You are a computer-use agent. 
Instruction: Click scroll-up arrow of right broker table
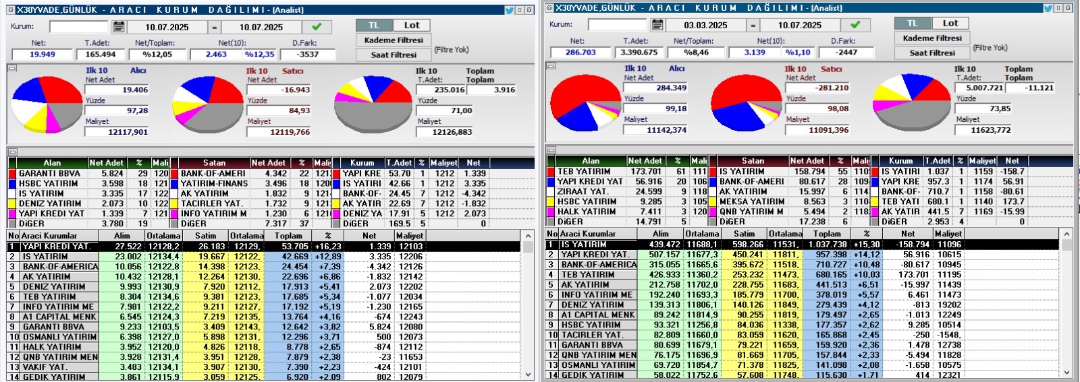pos(1066,234)
